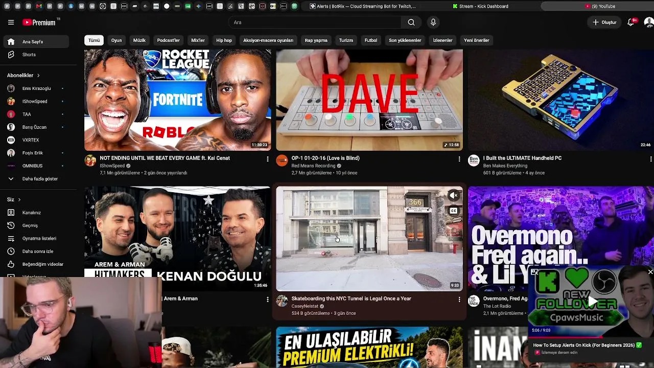
Task: Open the Kenan Doğulu Hitmakers thumbnail
Action: pos(178,239)
